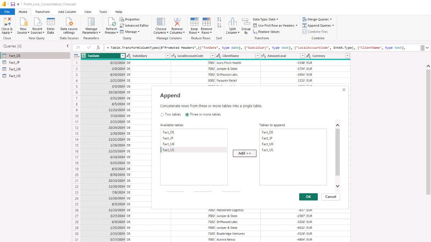The height and width of the screenshot is (242, 431).
Task: Click the Refresh Preview icon
Action: [x=111, y=22]
